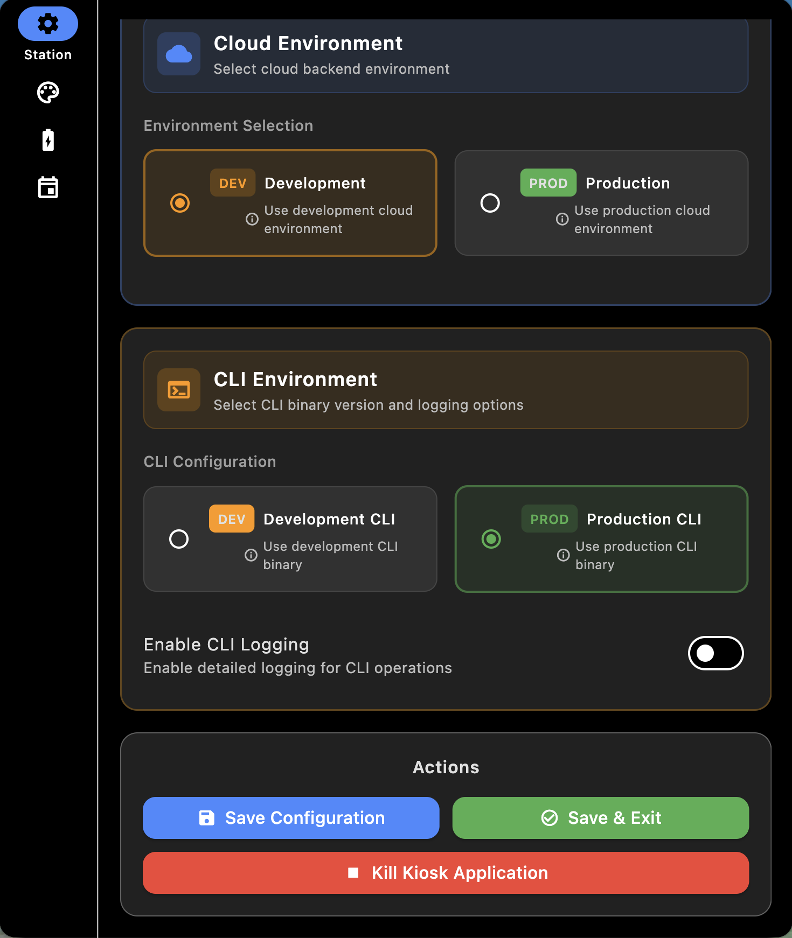Select the Production cloud radio button
792x938 pixels.
click(x=490, y=203)
